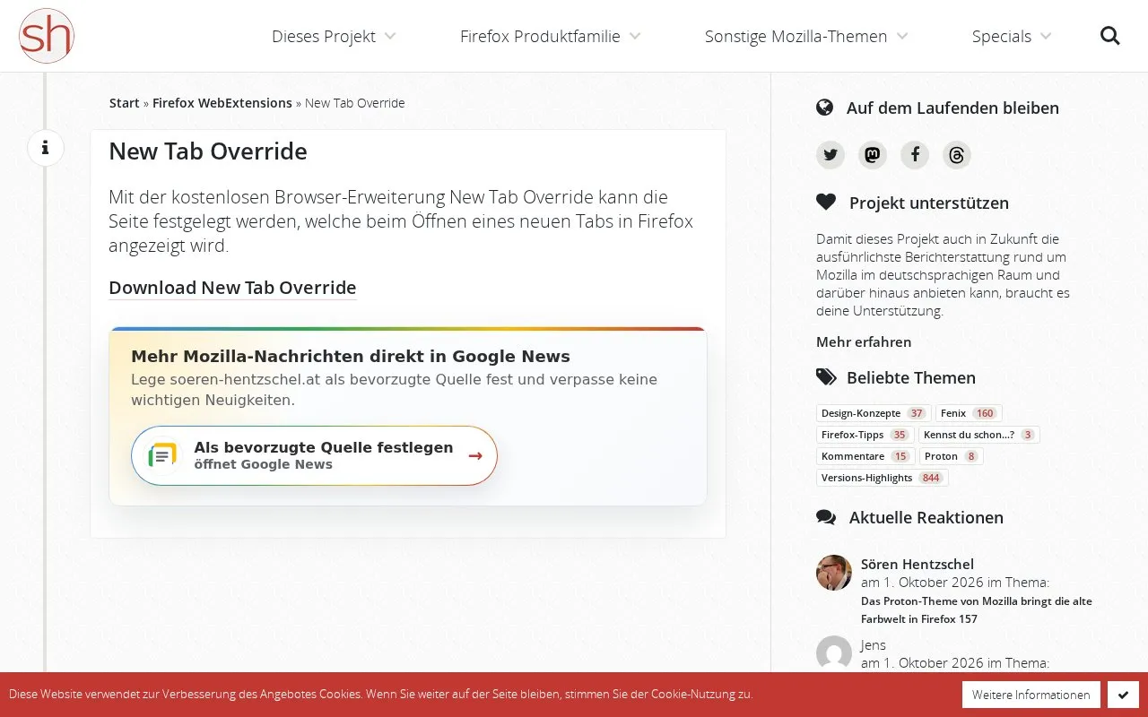Screen dimensions: 1148x717
Task: Click the Google News icon in the banner
Action: [x=162, y=455]
